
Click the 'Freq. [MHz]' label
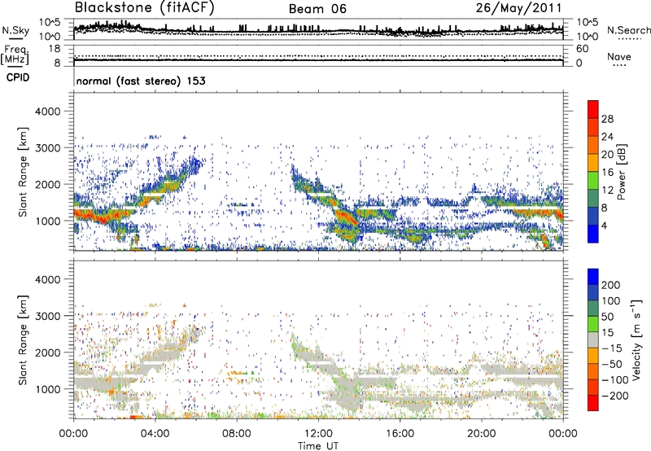pyautogui.click(x=15, y=55)
